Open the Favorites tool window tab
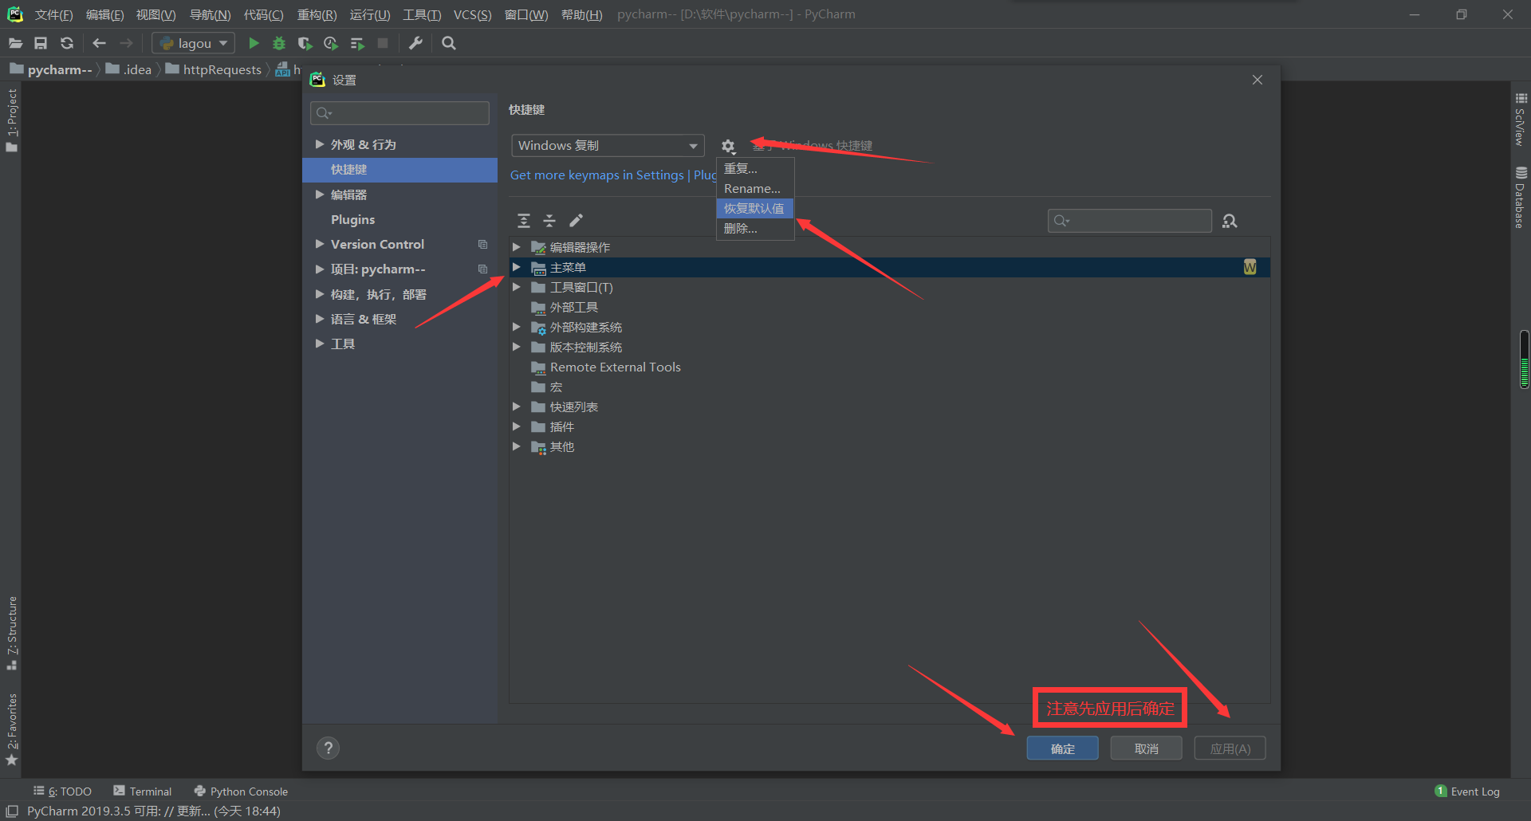Screen dimensions: 1531x821 pyautogui.click(x=12, y=729)
